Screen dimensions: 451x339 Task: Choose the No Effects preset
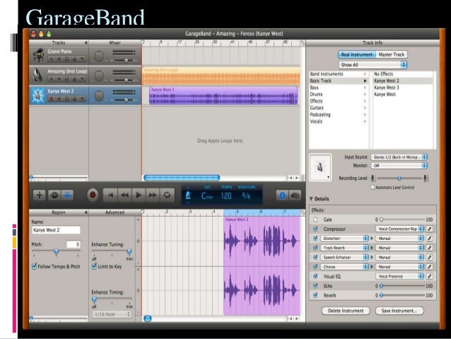(404, 74)
